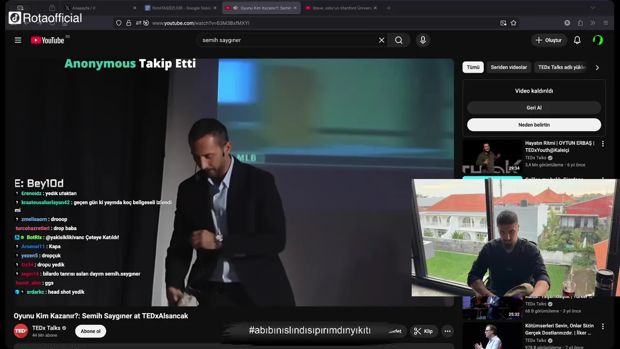The height and width of the screenshot is (349, 620).
Task: Select Seriden videolar filter chip
Action: pyautogui.click(x=509, y=67)
